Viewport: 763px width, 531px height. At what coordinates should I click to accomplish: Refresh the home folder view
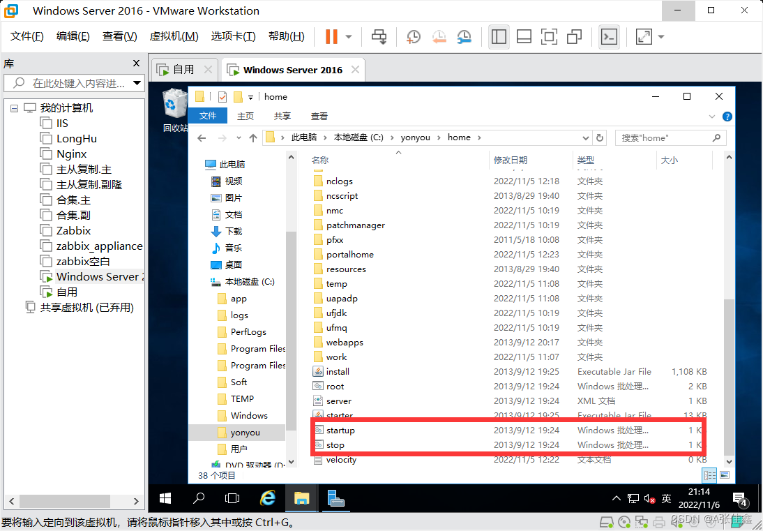click(600, 137)
